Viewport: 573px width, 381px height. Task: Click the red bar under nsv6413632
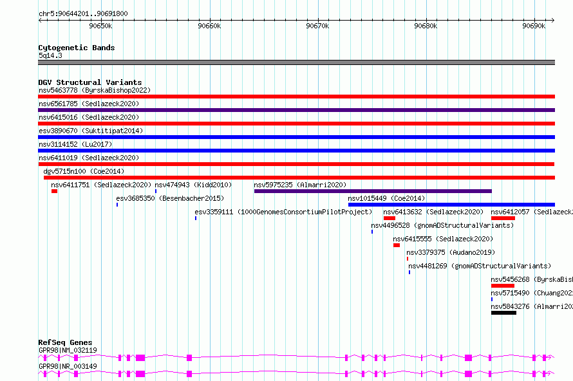(389, 218)
